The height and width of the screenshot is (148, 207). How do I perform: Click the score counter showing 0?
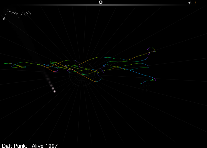(101, 2)
